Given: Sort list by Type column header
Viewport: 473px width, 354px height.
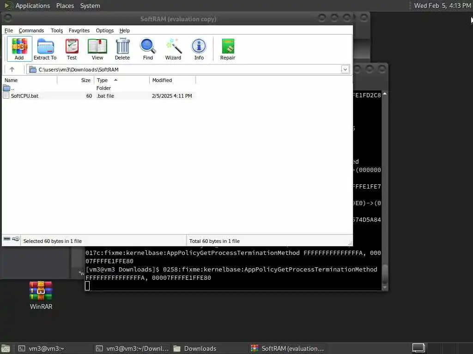Looking at the screenshot, I should [x=121, y=80].
